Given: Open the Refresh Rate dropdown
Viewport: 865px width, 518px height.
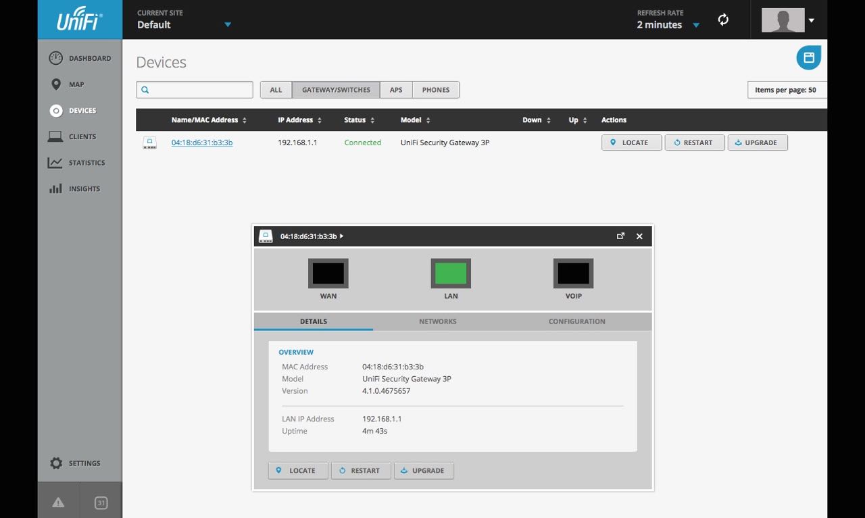Looking at the screenshot, I should [696, 26].
